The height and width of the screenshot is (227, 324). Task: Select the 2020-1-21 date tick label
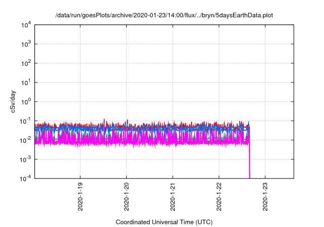click(173, 197)
